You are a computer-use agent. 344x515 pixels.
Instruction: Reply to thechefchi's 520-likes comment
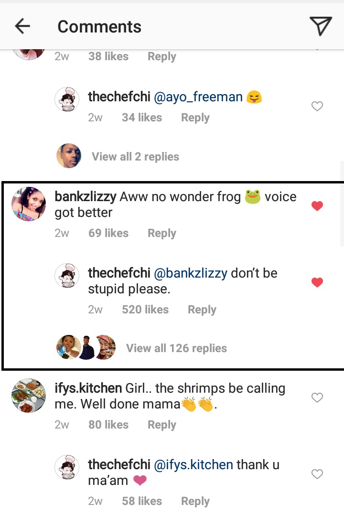tap(202, 310)
